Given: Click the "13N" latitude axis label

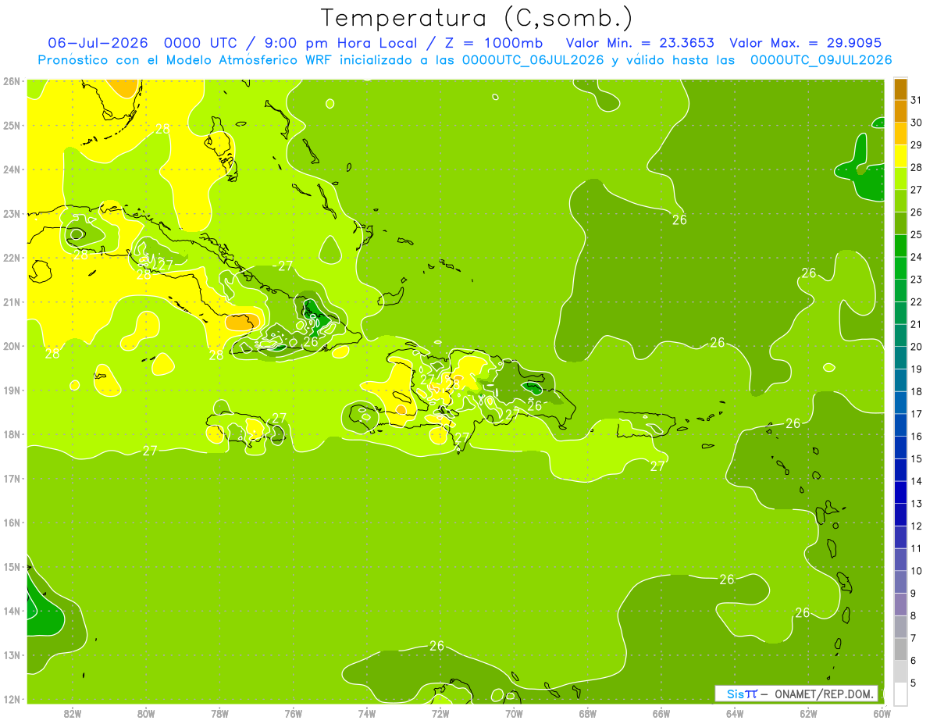Looking at the screenshot, I should (x=11, y=654).
